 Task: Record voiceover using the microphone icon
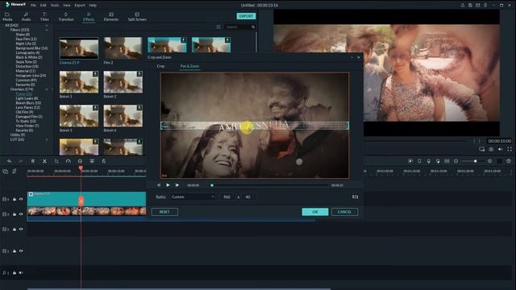point(429,161)
